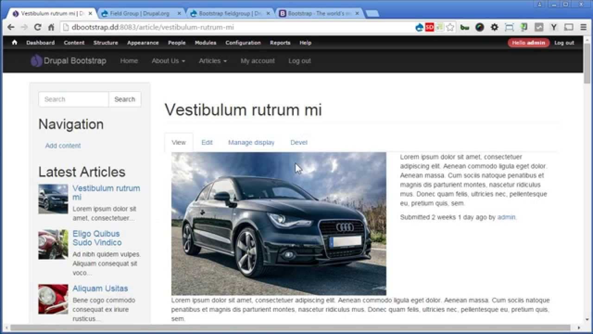Open the Eligo Quibus Sudo Vindico article
Screen dimensions: 593x334
[97, 238]
